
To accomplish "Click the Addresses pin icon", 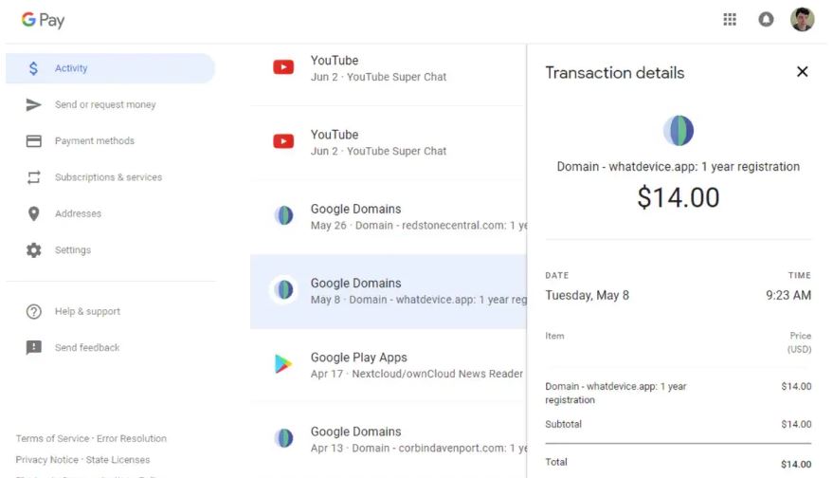I will tap(33, 213).
